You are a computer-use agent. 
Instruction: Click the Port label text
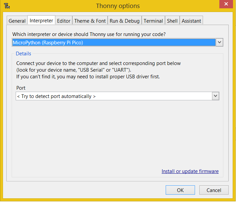(21, 88)
